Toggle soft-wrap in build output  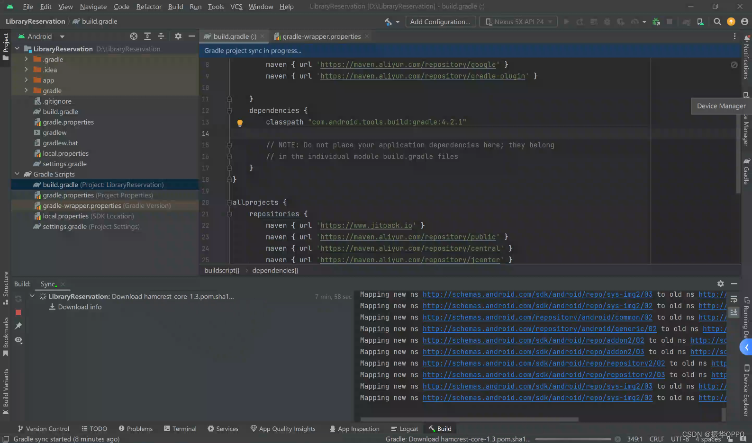coord(734,299)
